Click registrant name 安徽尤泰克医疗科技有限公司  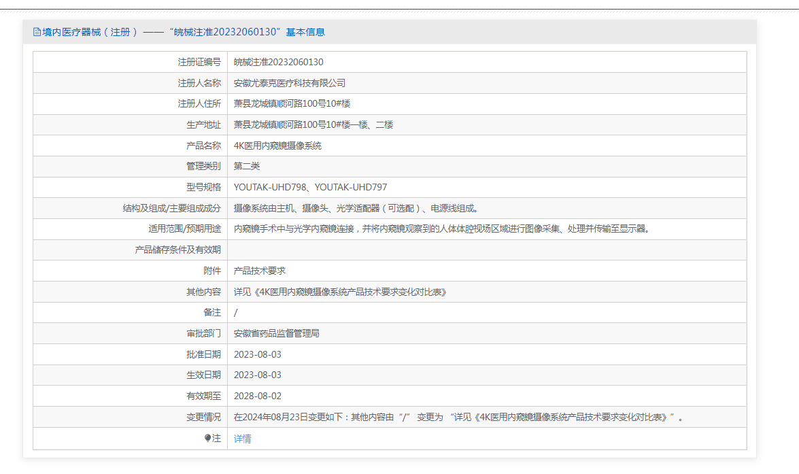click(x=290, y=83)
